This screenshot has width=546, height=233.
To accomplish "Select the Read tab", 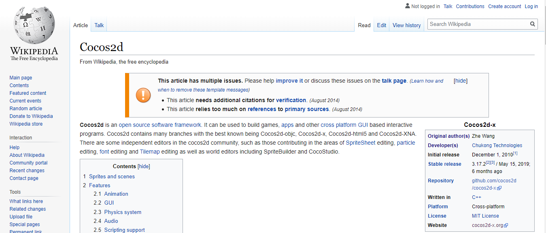I will click(x=364, y=25).
